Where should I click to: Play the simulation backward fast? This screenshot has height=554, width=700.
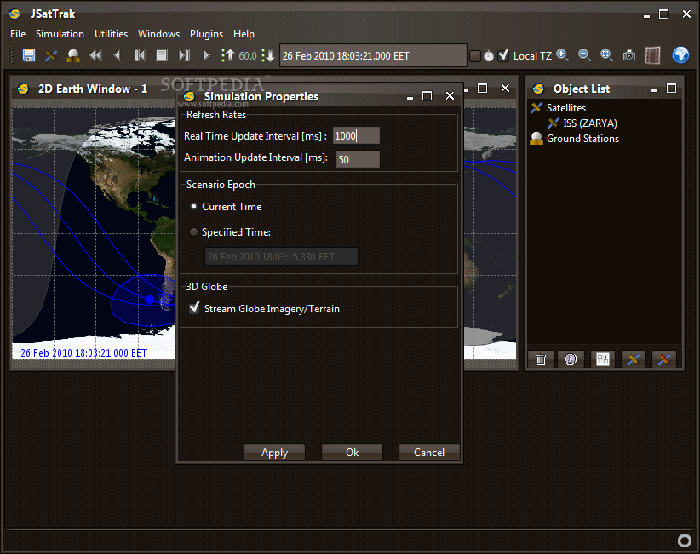click(x=95, y=56)
